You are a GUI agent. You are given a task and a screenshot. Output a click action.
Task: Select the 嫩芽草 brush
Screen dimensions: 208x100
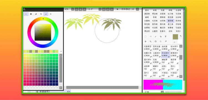coord(174,61)
